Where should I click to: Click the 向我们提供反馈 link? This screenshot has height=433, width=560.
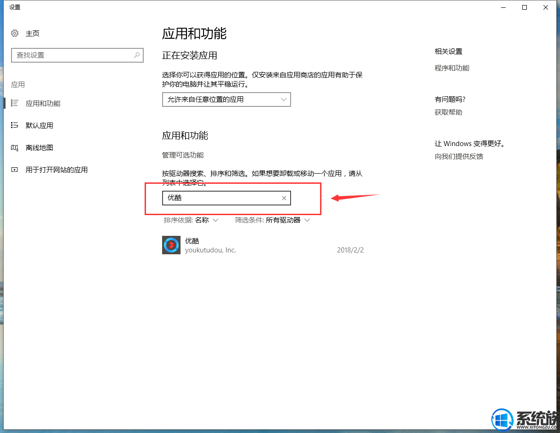coord(459,156)
